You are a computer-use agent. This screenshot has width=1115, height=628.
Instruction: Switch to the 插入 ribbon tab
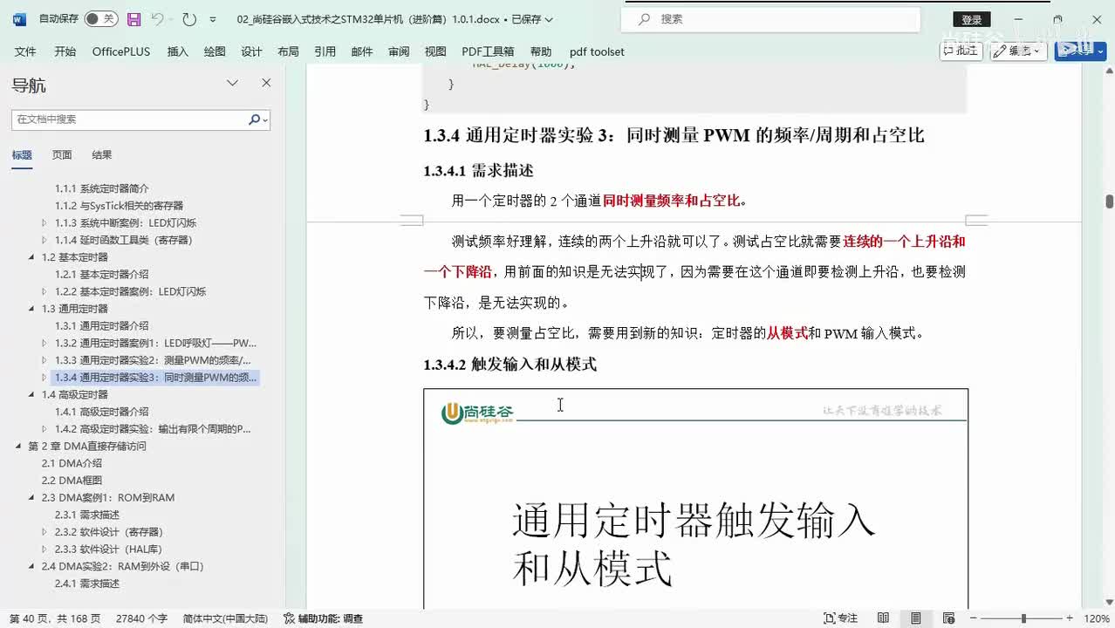click(177, 51)
